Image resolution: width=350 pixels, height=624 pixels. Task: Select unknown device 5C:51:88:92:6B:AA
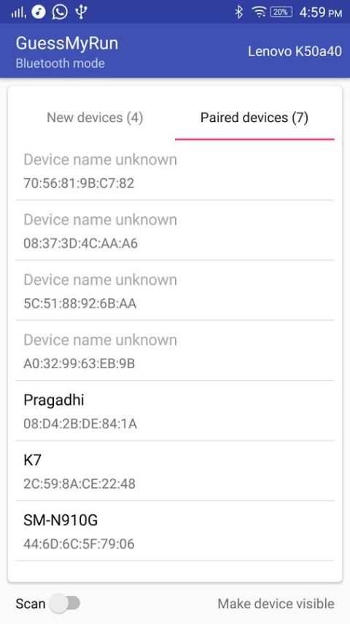pos(175,291)
